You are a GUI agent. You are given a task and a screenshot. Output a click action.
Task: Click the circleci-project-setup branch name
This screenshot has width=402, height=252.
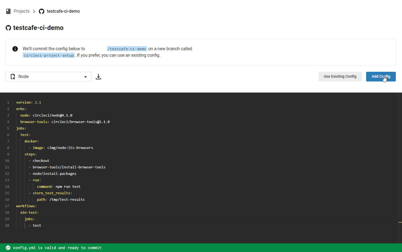pyautogui.click(x=49, y=55)
